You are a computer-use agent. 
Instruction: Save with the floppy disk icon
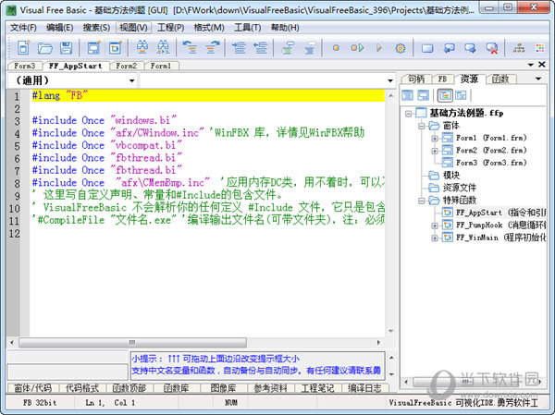pyautogui.click(x=66, y=47)
